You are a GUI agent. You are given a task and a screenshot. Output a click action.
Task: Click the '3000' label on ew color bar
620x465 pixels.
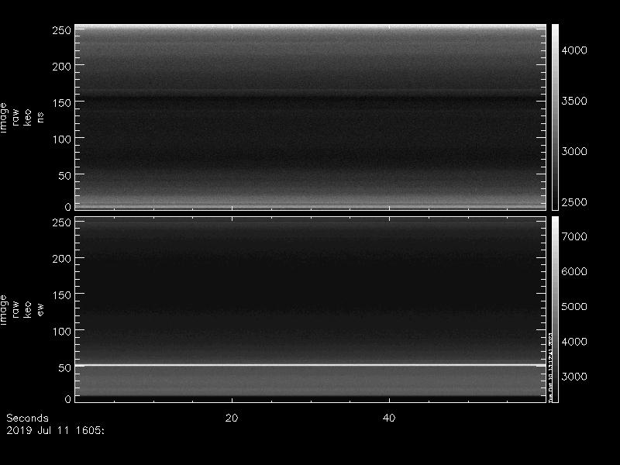[x=574, y=377]
